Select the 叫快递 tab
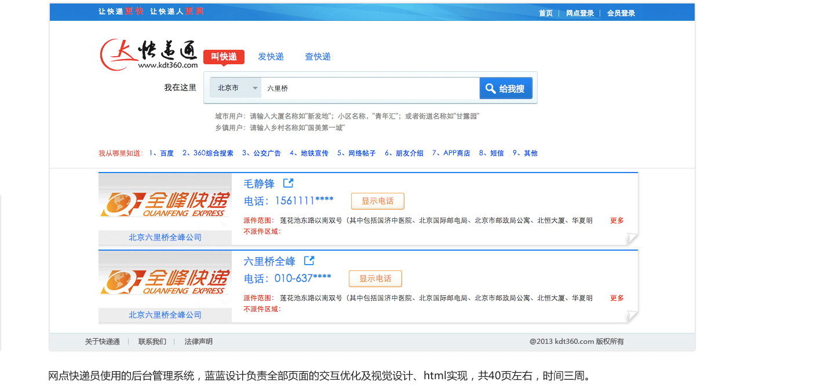 tap(224, 56)
